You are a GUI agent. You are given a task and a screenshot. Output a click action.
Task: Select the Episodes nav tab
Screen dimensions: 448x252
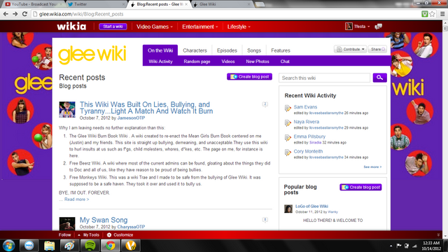227,50
